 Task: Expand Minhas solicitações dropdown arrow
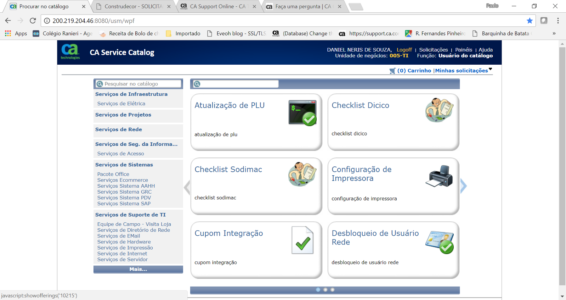pyautogui.click(x=490, y=69)
